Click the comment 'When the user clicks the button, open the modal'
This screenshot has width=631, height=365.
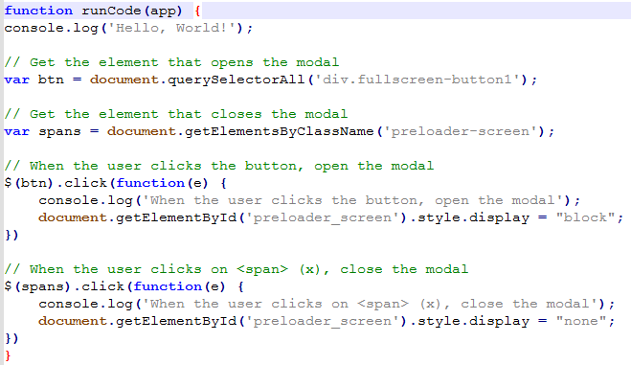219,166
